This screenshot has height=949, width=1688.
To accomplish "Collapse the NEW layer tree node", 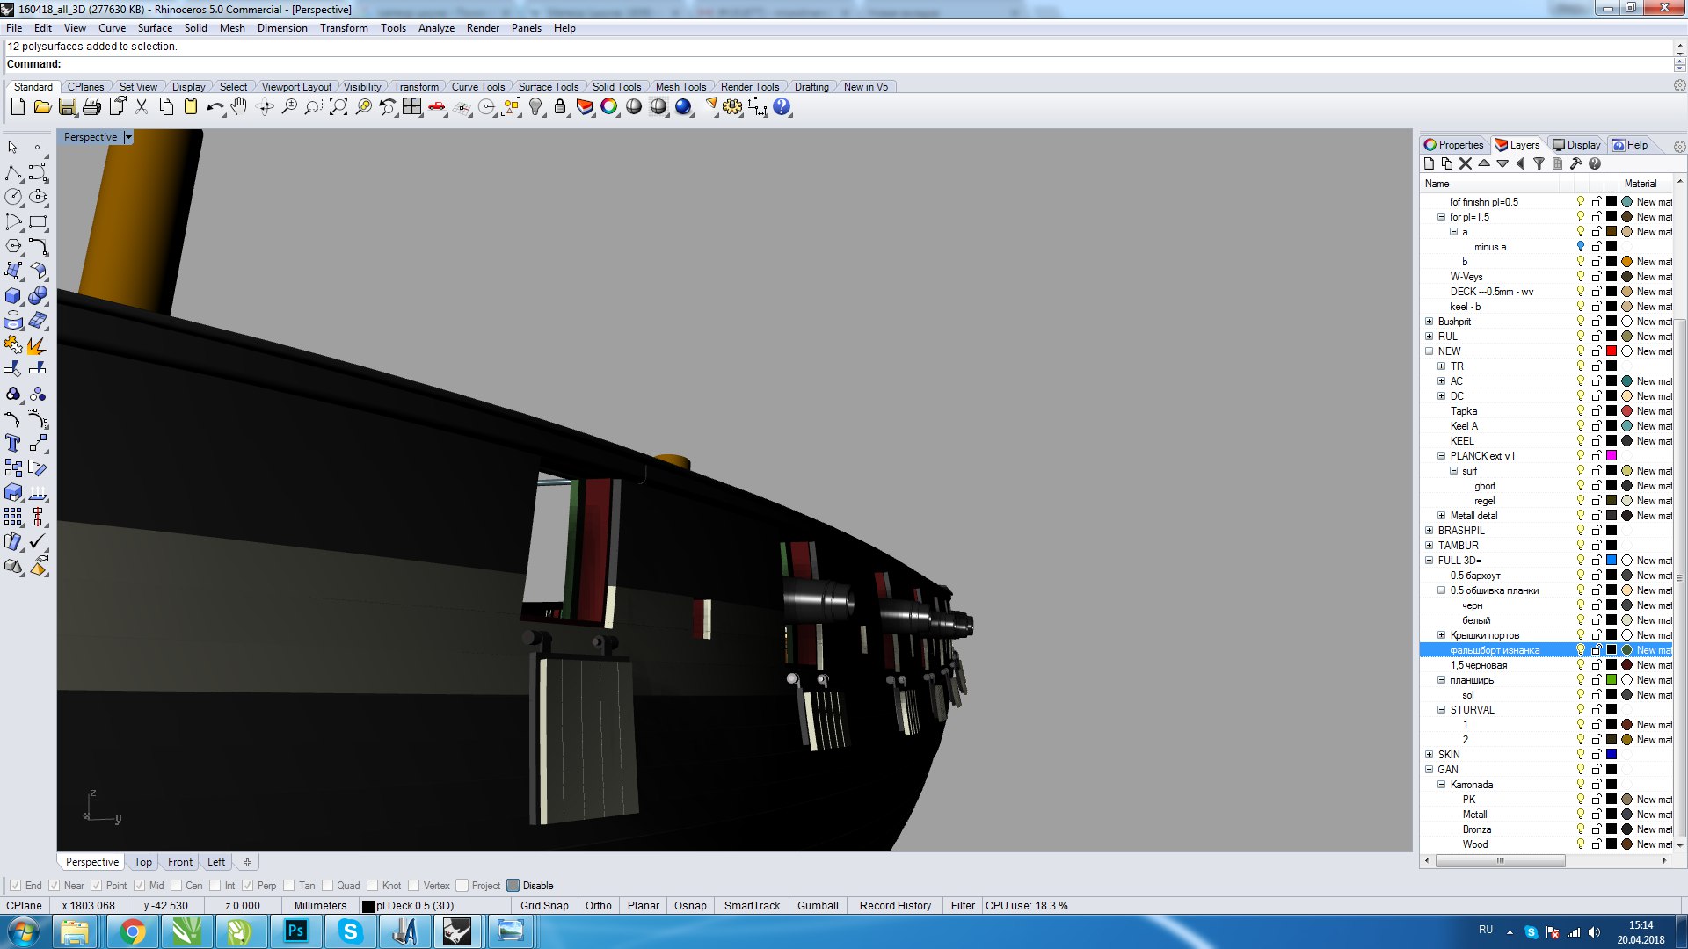I will pyautogui.click(x=1429, y=351).
